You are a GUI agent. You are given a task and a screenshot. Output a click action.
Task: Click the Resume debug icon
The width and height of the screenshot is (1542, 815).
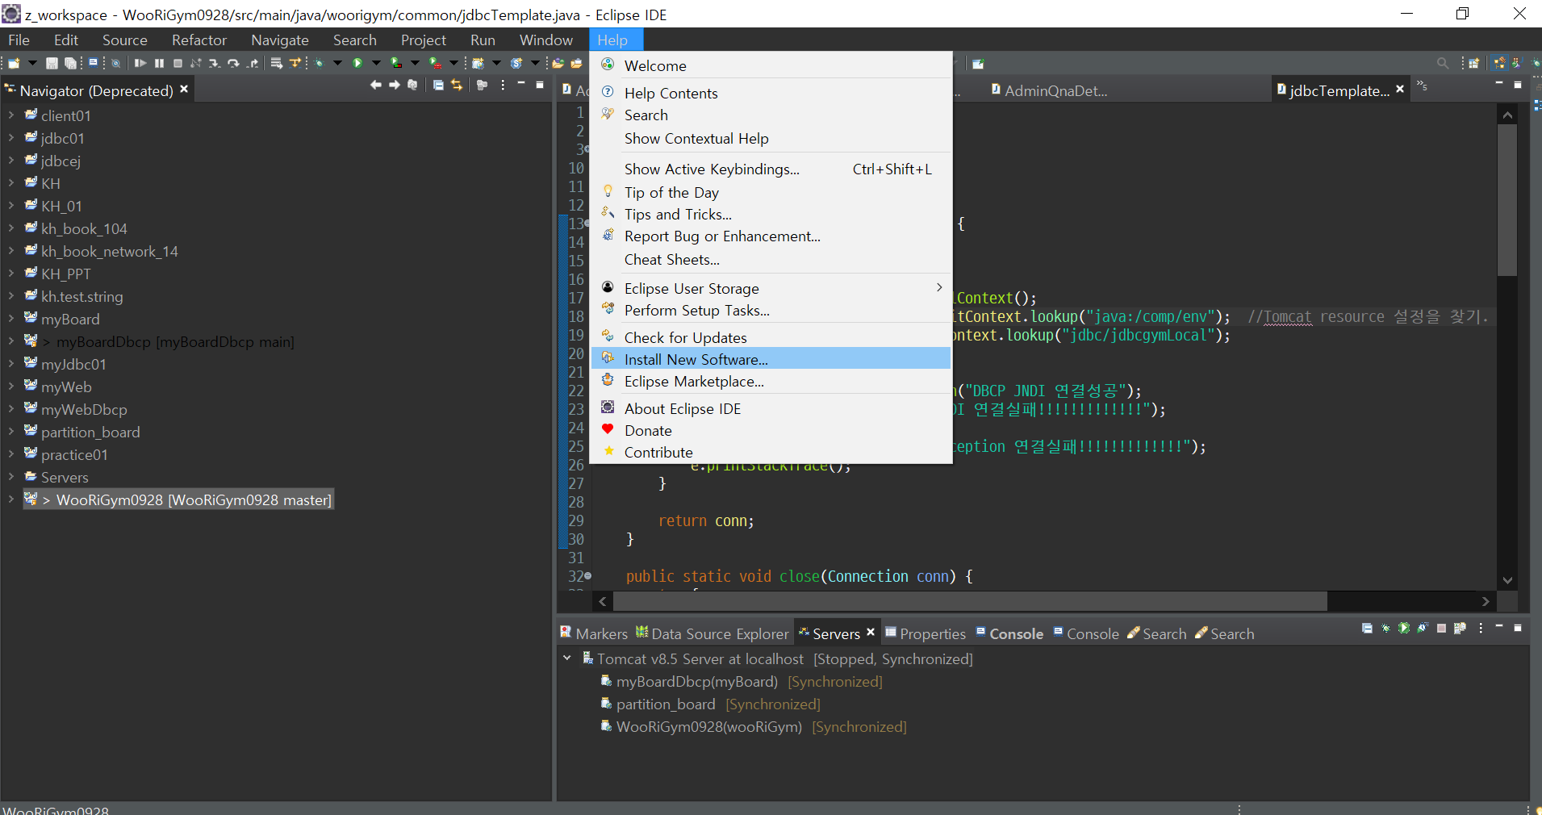pyautogui.click(x=140, y=63)
